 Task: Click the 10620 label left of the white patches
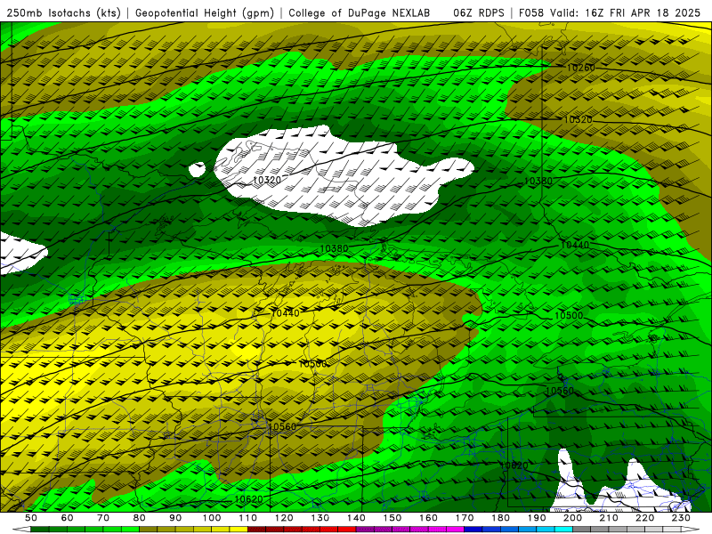click(x=514, y=465)
